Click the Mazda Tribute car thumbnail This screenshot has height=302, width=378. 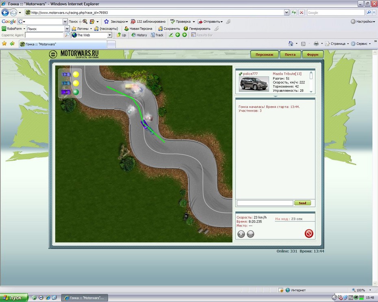point(254,84)
